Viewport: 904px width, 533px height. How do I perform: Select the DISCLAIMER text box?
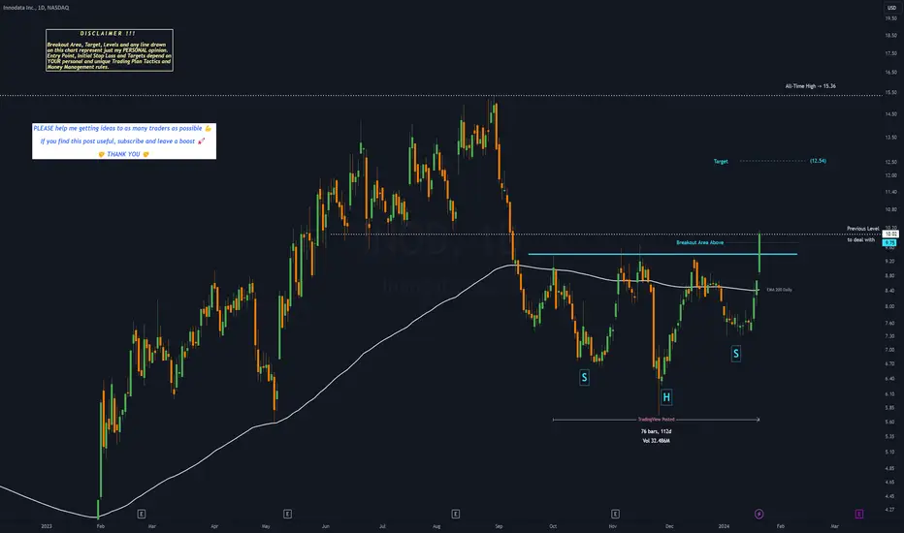(110, 50)
